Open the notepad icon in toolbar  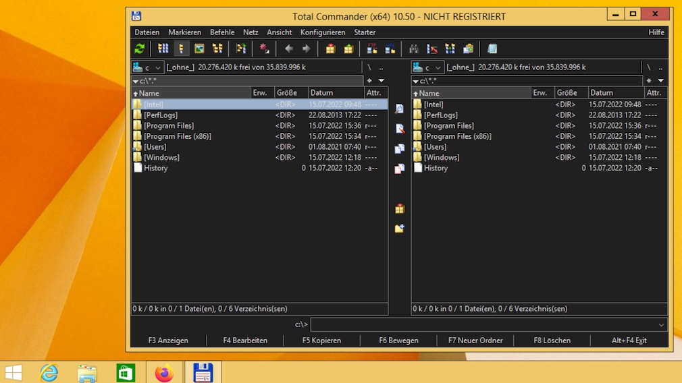click(492, 49)
